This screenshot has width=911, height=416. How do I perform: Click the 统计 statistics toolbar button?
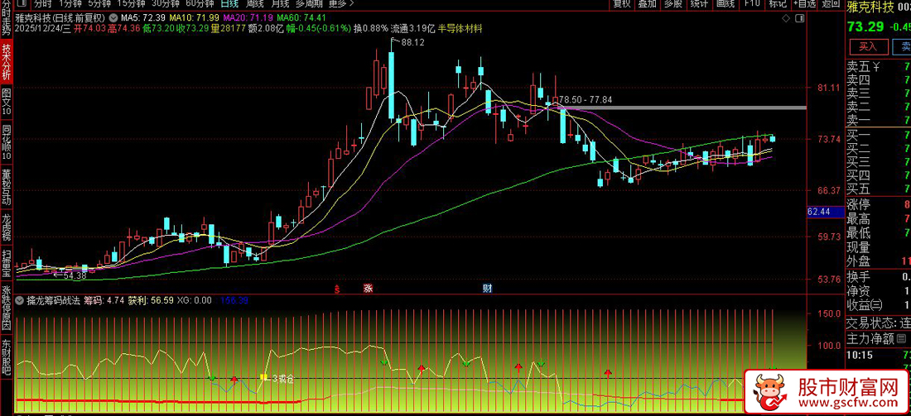(699, 3)
